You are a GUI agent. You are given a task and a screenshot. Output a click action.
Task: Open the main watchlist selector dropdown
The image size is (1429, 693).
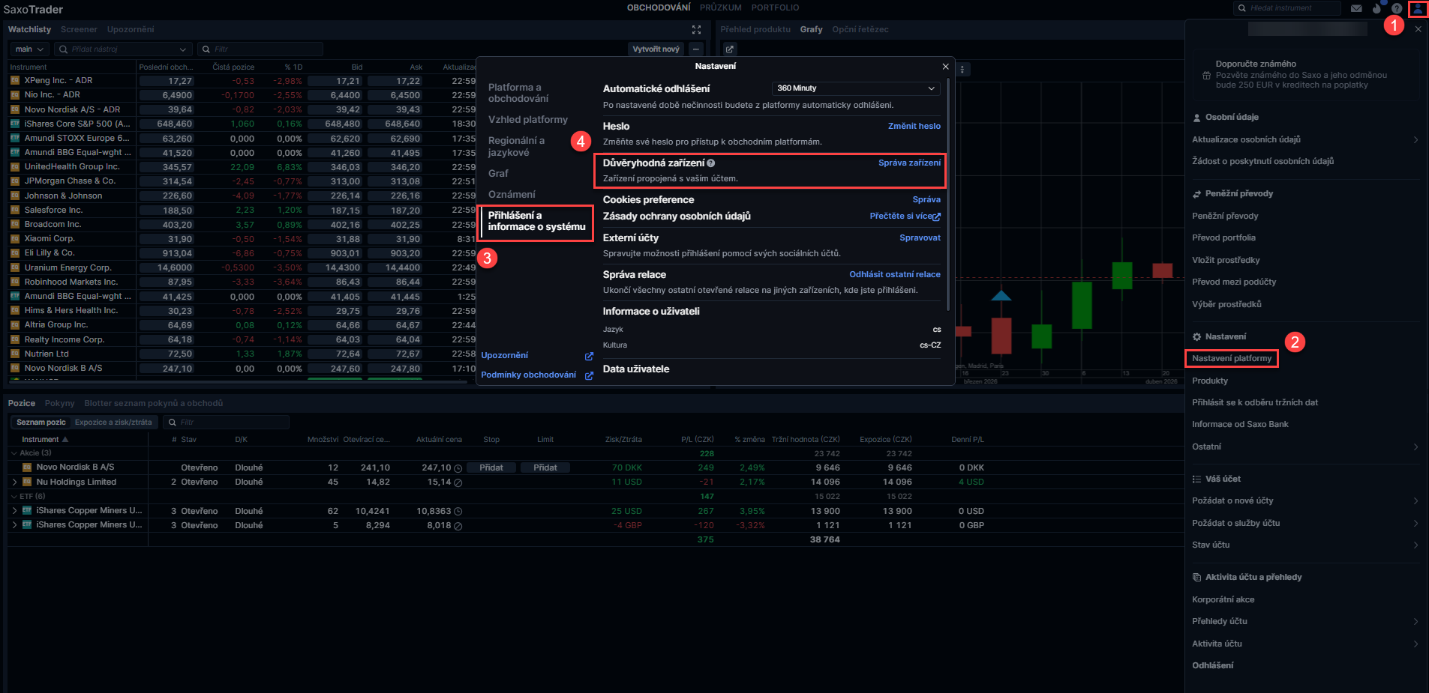[30, 49]
